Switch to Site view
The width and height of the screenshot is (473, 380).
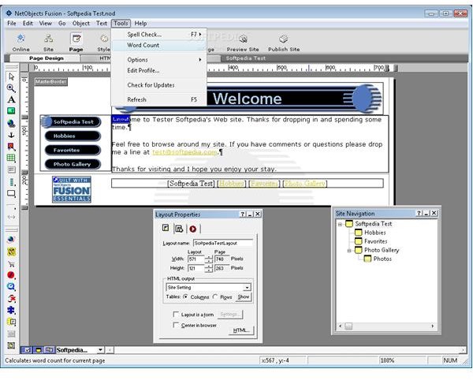(48, 43)
